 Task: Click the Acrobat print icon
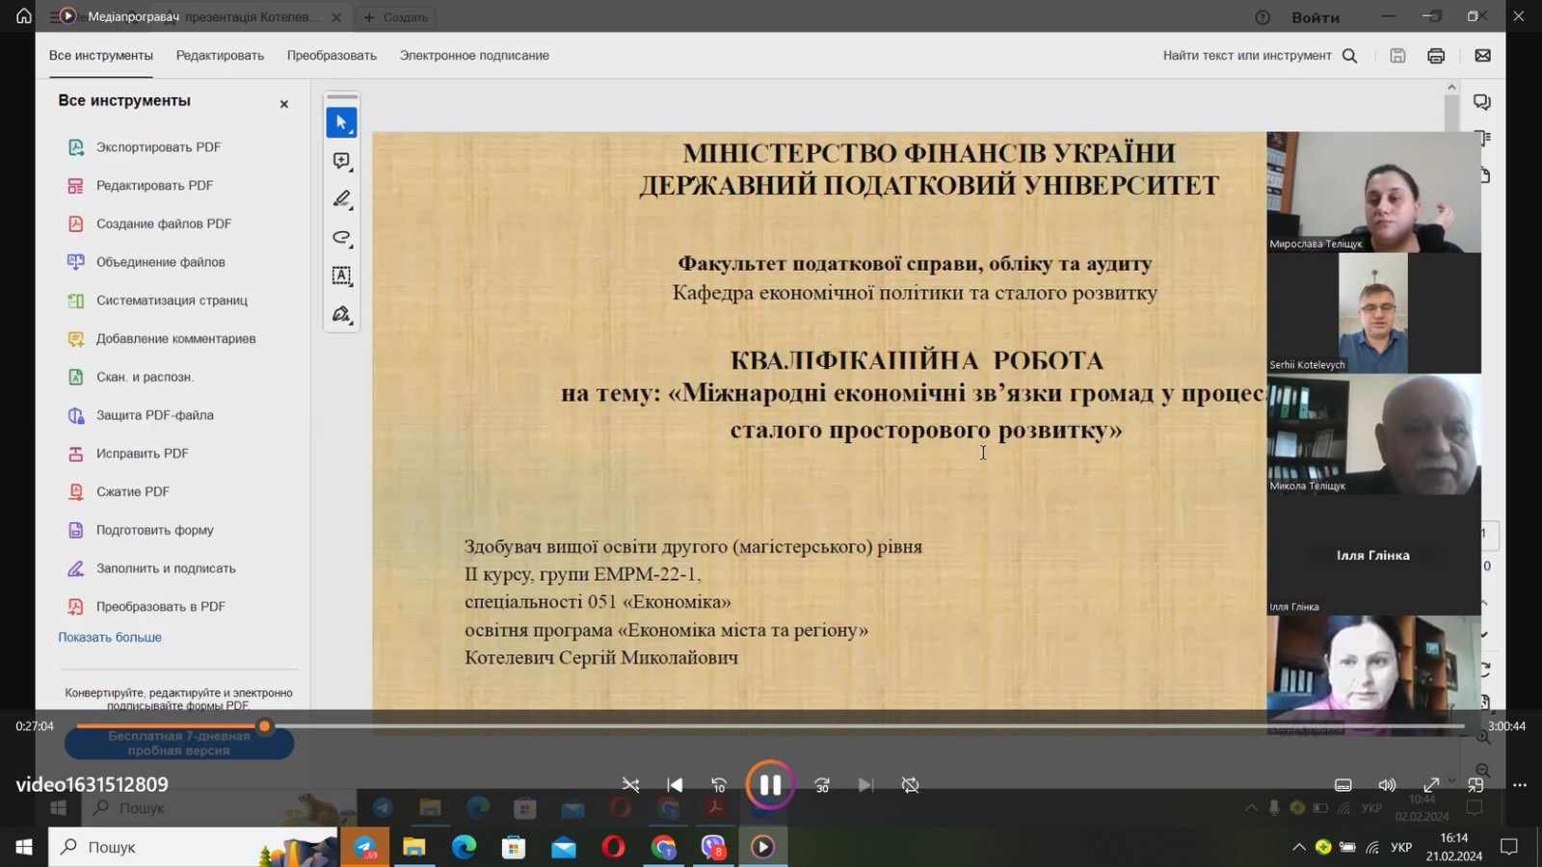click(1436, 56)
